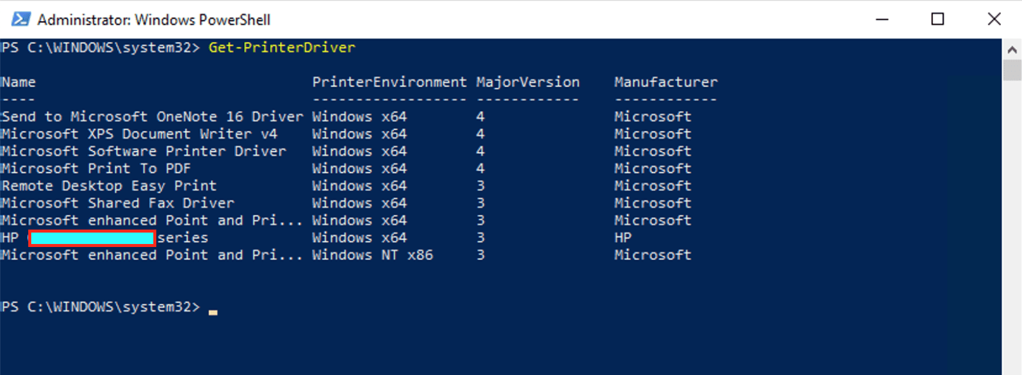The image size is (1022, 375).
Task: Click the MajorVersion column header
Action: [x=527, y=82]
